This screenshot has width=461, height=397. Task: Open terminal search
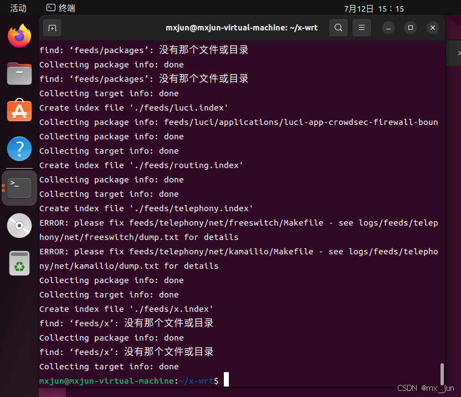click(339, 28)
